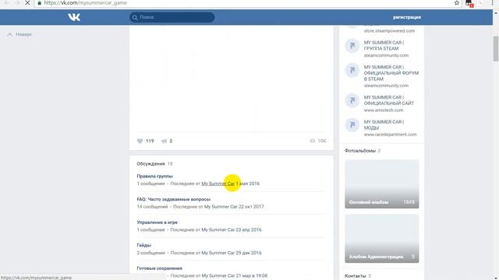The width and height of the screenshot is (499, 280).
Task: Click the address bar URL
Action: 85,3
